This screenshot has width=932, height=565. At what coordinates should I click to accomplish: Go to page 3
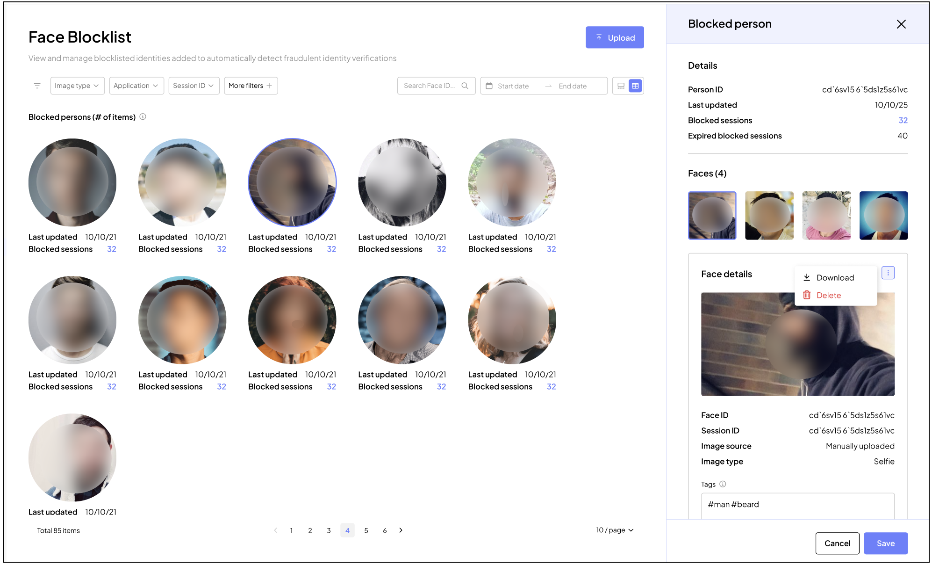tap(329, 530)
